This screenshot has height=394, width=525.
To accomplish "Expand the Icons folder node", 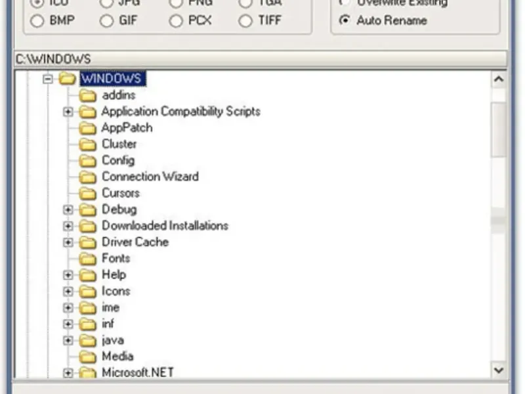I will tap(68, 292).
